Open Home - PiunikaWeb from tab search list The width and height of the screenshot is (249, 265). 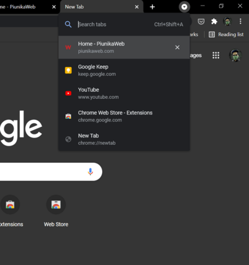click(x=124, y=47)
